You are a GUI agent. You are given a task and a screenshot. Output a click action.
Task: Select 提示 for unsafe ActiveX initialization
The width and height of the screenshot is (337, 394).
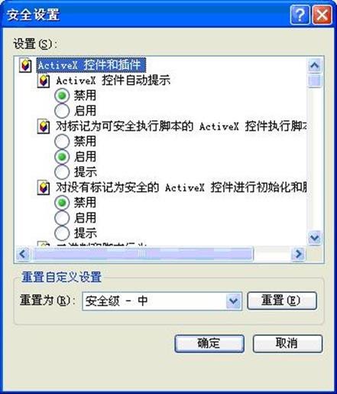[x=62, y=233]
